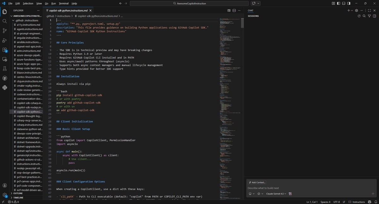Open the Selection menu
This screenshot has height=204, width=379.
[28, 3]
